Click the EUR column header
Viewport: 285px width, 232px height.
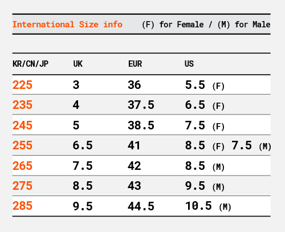click(x=135, y=64)
